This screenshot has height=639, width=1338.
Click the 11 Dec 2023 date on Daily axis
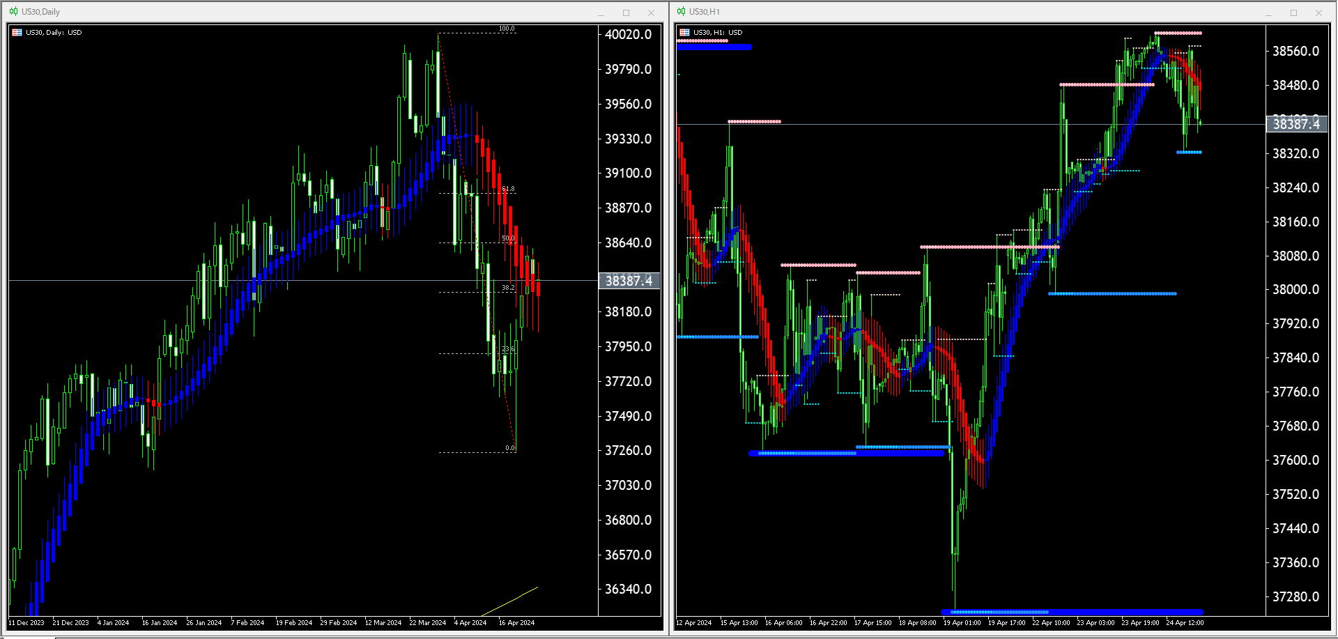coord(26,623)
